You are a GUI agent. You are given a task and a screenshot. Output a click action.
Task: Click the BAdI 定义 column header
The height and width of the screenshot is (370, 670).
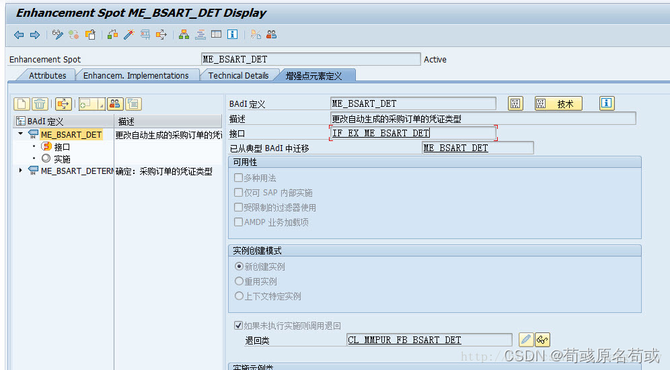click(64, 121)
